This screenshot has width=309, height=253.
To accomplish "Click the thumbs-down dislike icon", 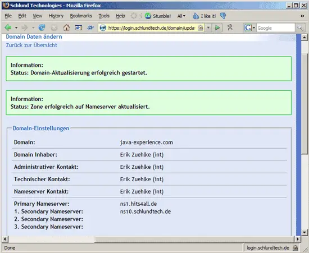I will coord(223,16).
